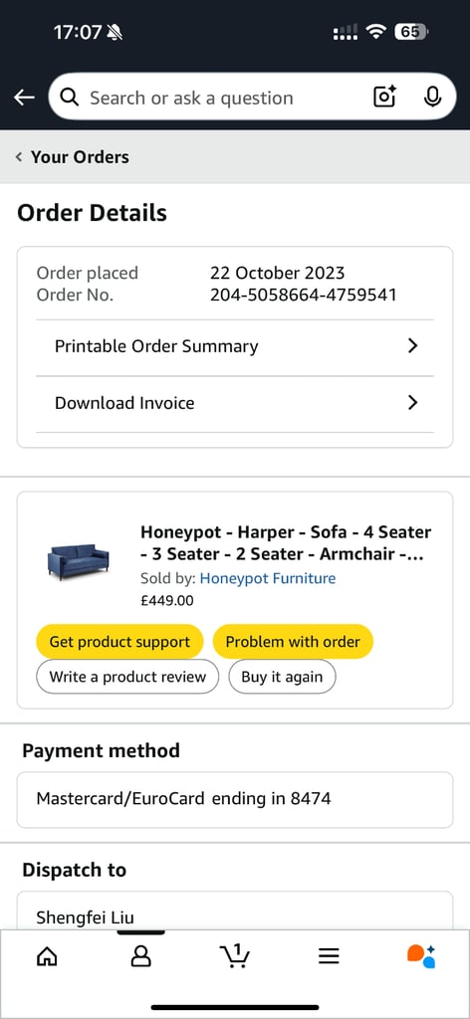Viewport: 470px width, 1019px height.
Task: Open Honeypot Furniture seller link
Action: [268, 578]
